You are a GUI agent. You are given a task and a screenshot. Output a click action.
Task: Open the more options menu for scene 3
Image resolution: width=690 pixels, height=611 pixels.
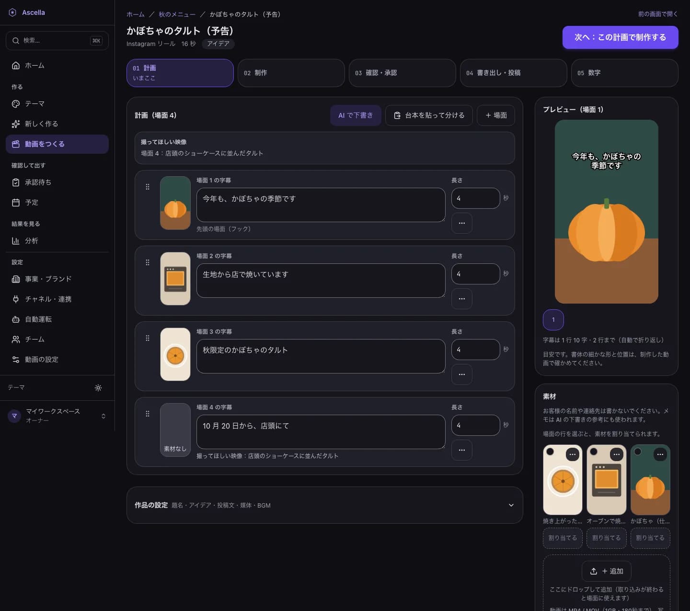[462, 374]
